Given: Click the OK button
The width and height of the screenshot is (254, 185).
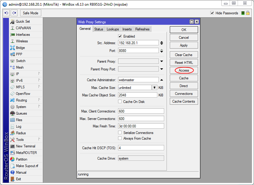Looking at the screenshot, I should click(x=184, y=30).
